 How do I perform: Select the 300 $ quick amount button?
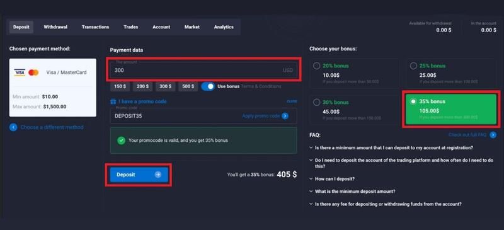tap(166, 86)
